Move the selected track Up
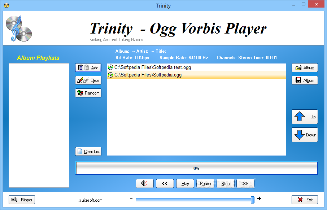 pos(305,117)
